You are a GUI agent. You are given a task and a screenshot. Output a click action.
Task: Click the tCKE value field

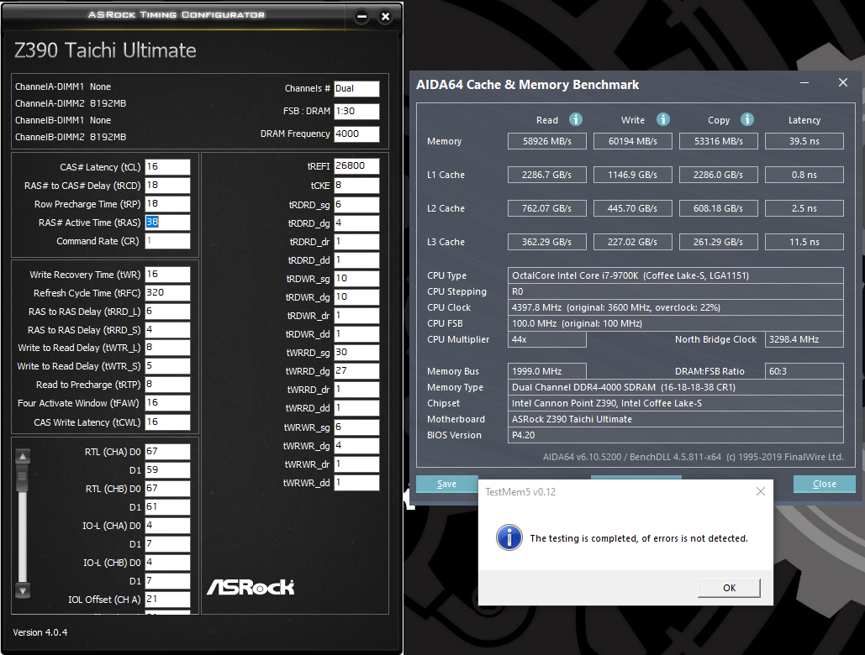click(x=356, y=185)
